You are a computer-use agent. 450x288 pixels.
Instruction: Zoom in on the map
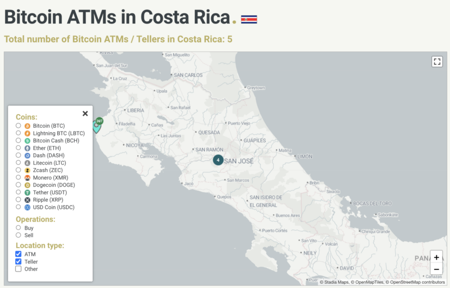tap(436, 257)
